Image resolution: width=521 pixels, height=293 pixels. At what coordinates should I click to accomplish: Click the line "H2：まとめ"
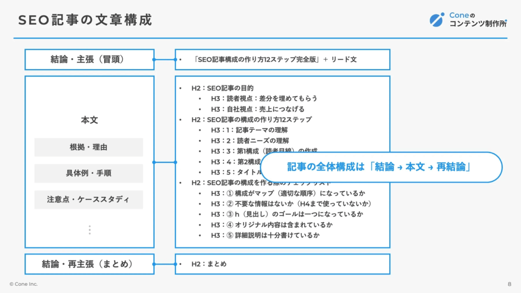click(209, 264)
